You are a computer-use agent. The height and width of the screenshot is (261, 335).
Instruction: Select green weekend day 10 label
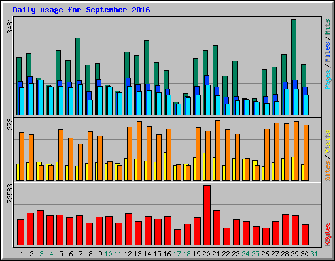click(108, 254)
